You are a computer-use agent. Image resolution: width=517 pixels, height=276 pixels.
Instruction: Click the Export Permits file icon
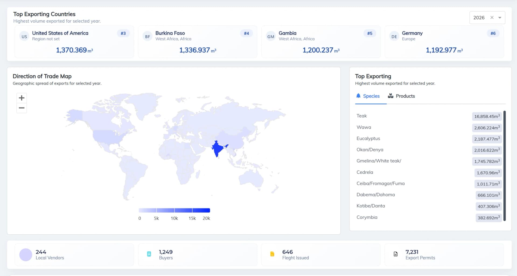396,254
